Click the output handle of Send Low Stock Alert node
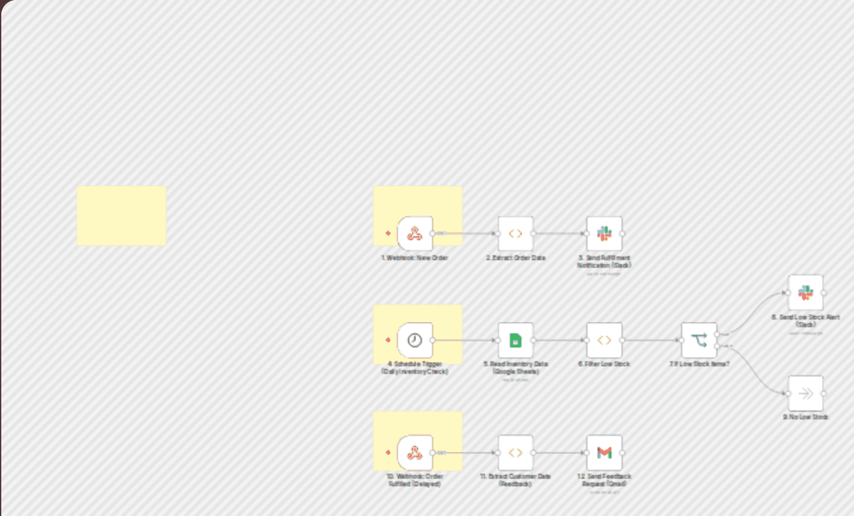This screenshot has height=516, width=854. pos(823,292)
